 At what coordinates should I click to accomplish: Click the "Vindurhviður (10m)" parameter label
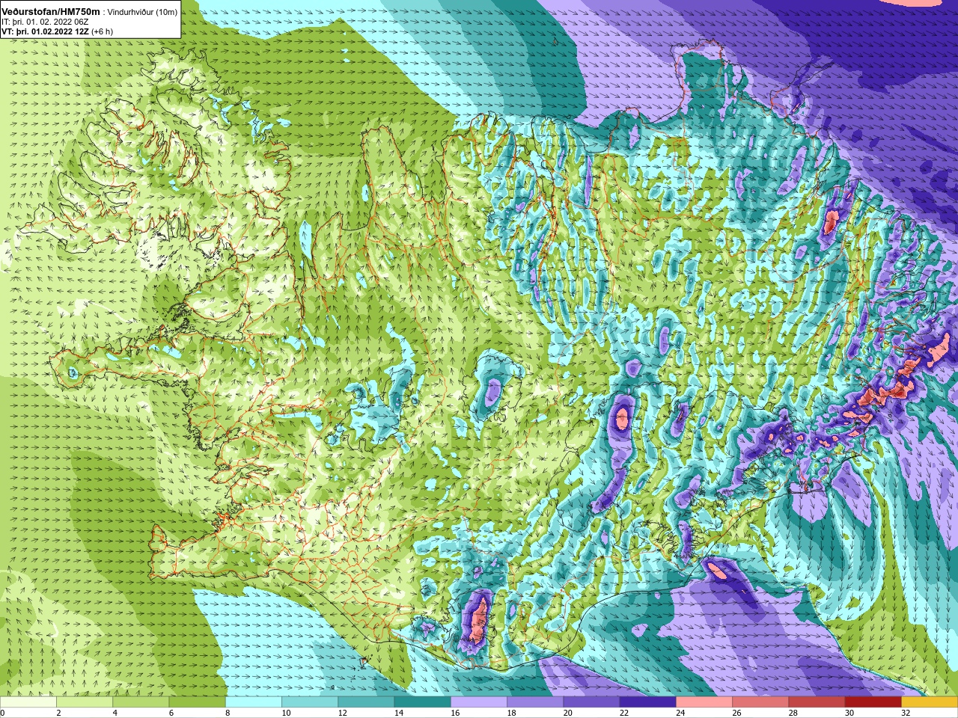tap(142, 13)
